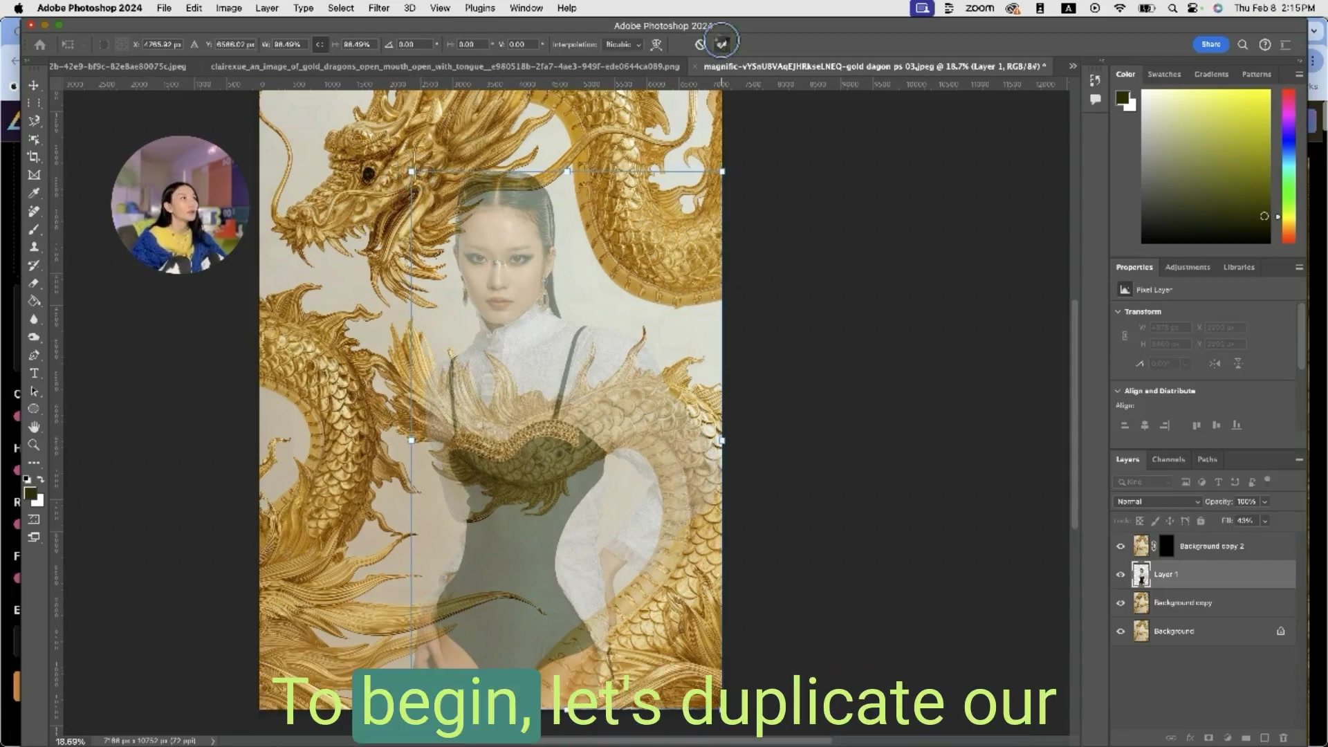This screenshot has height=747, width=1328.
Task: Select the Brush tool
Action: (34, 229)
